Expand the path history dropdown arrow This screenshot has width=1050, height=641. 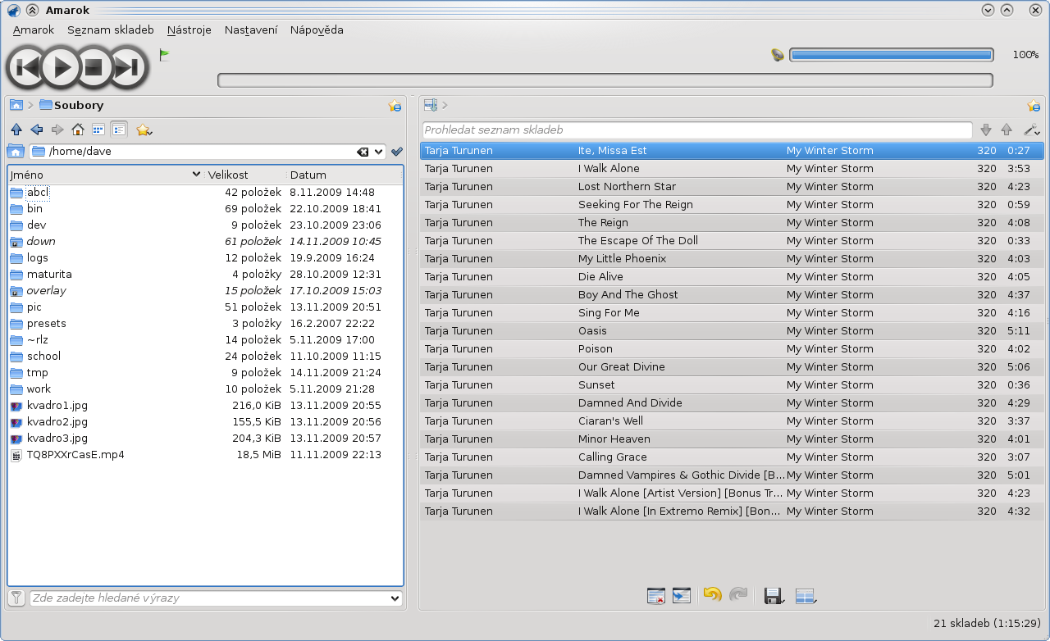[379, 152]
